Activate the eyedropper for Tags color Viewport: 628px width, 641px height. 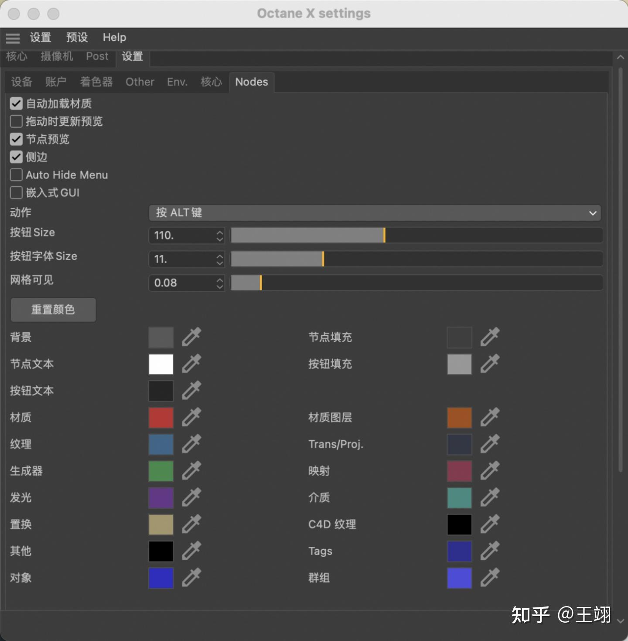coord(490,551)
